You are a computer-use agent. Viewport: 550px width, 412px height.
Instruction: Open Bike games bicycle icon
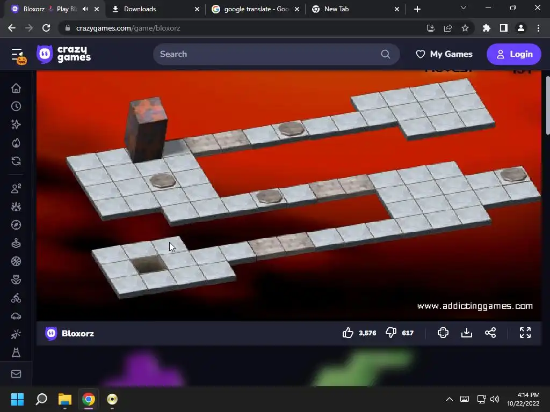click(16, 298)
